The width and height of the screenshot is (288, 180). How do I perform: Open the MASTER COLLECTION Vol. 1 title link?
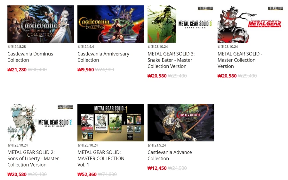point(101,158)
